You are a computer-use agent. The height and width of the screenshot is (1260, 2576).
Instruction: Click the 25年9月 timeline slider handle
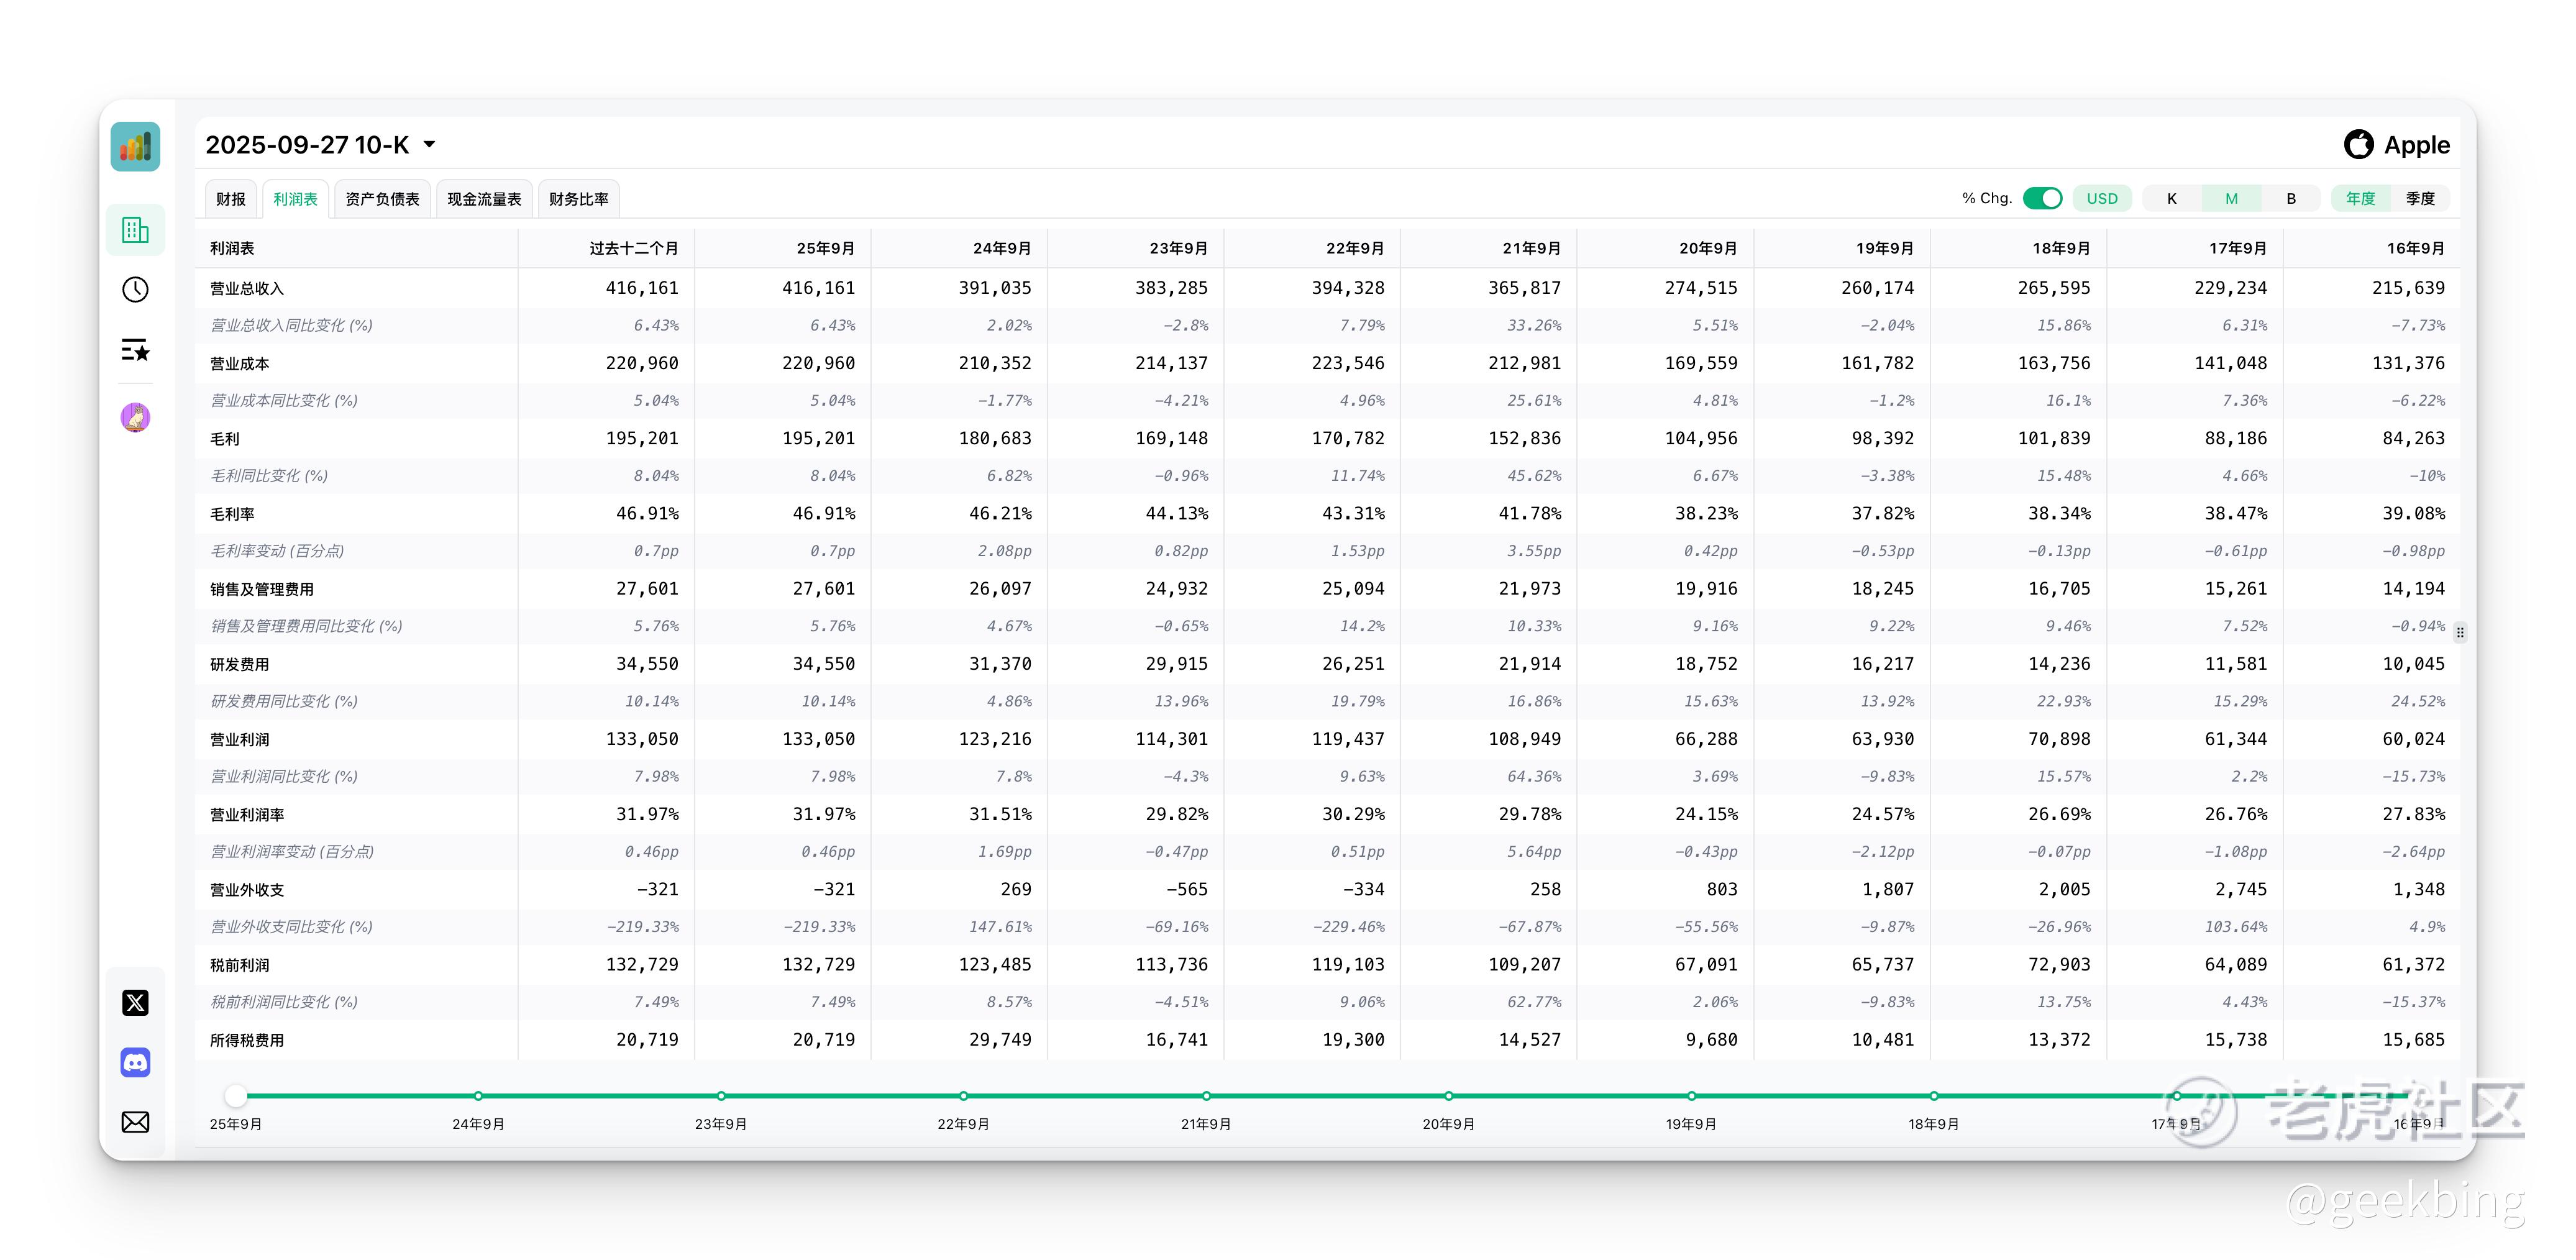[x=236, y=1096]
